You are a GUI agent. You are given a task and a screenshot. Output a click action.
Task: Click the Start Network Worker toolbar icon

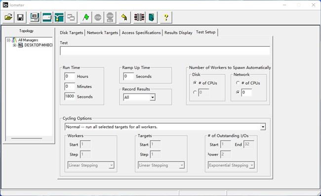(x=59, y=17)
